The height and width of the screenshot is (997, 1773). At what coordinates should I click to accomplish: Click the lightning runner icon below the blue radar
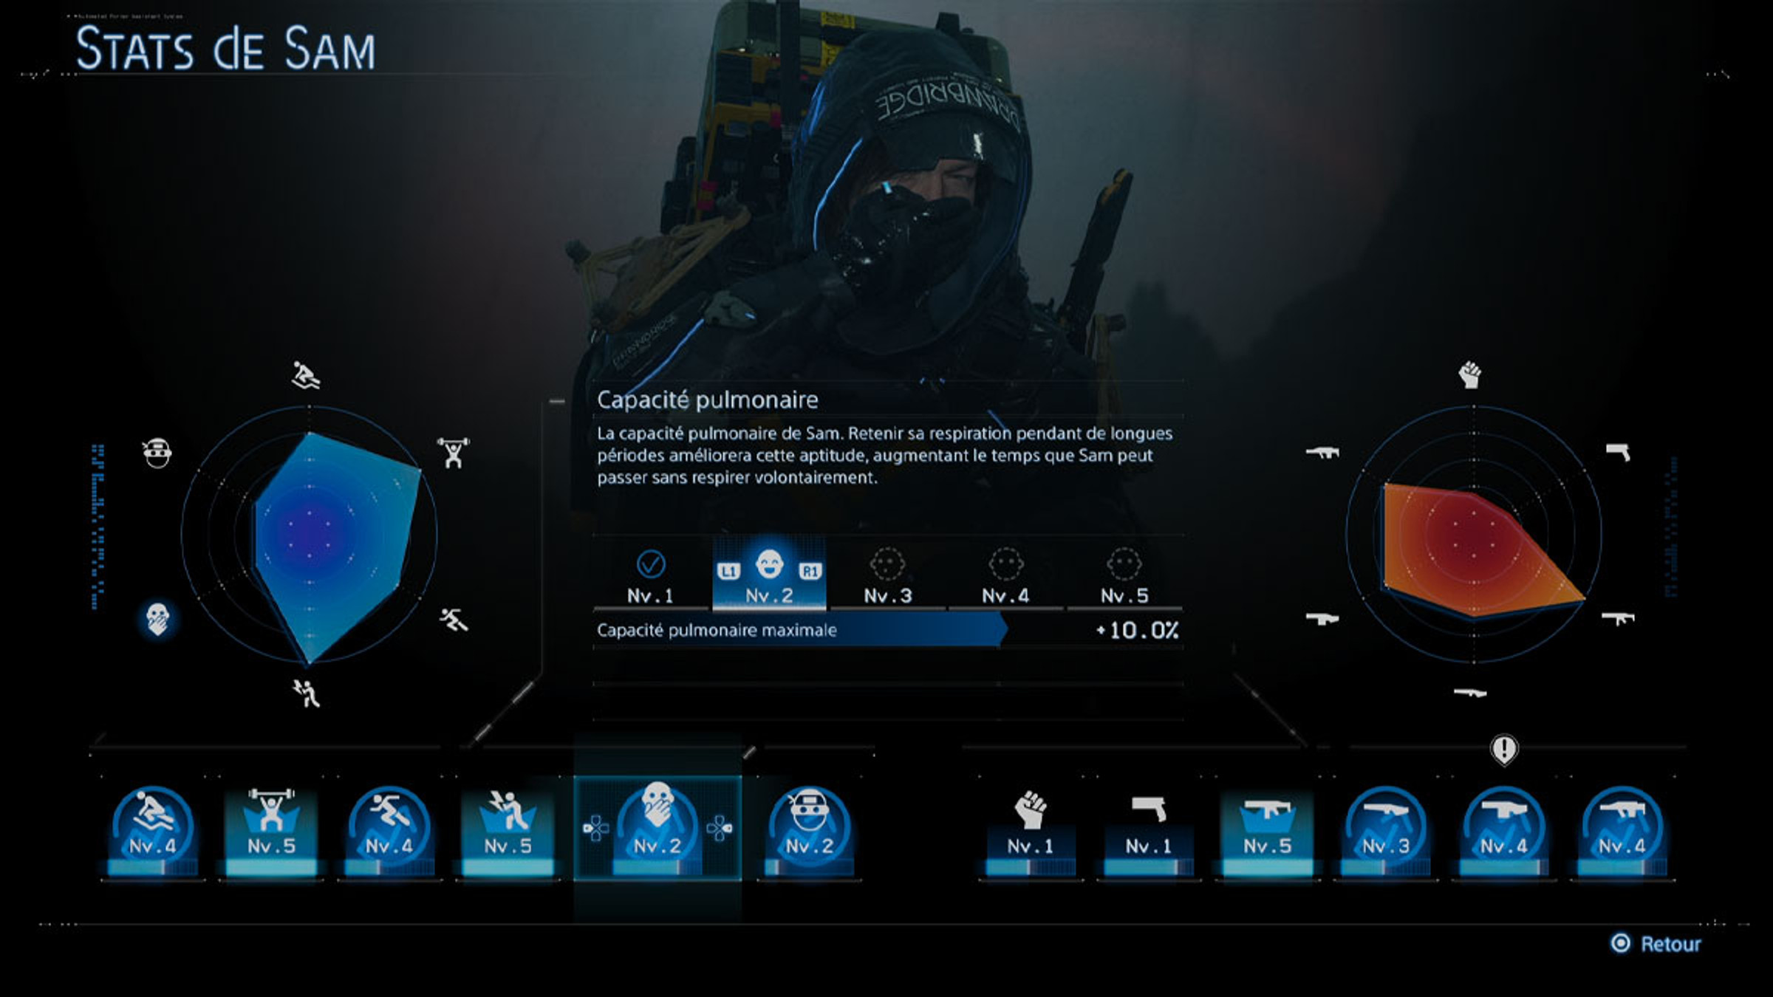(306, 693)
